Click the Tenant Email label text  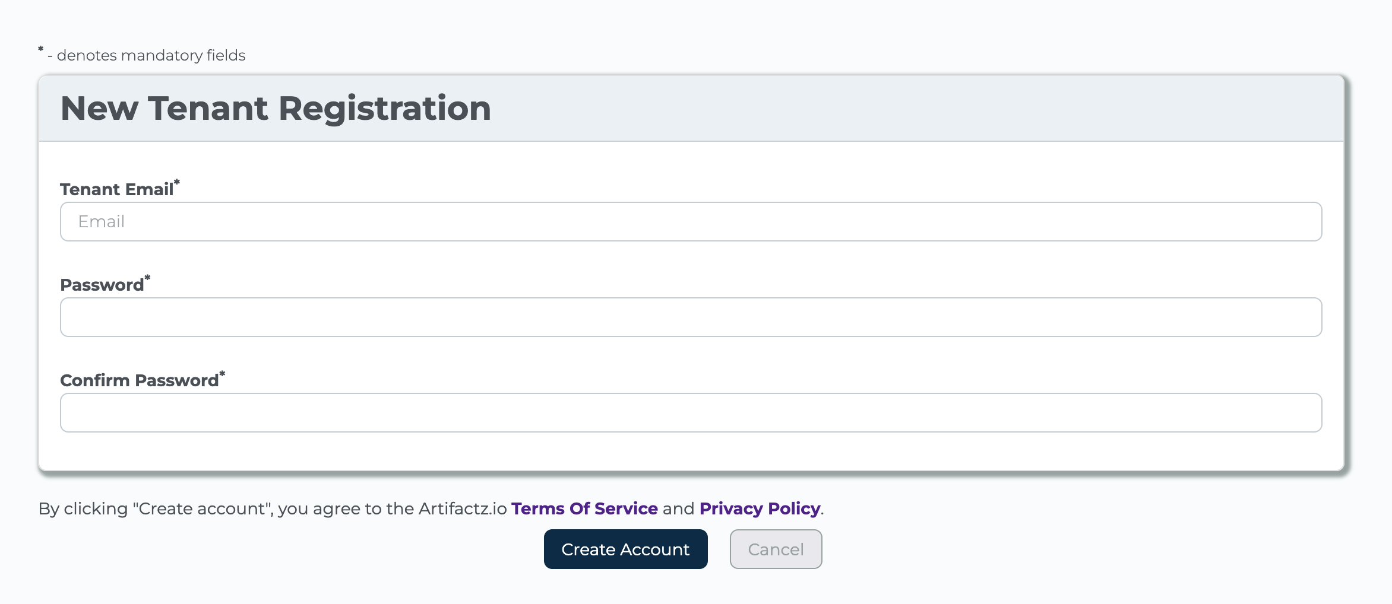click(116, 189)
